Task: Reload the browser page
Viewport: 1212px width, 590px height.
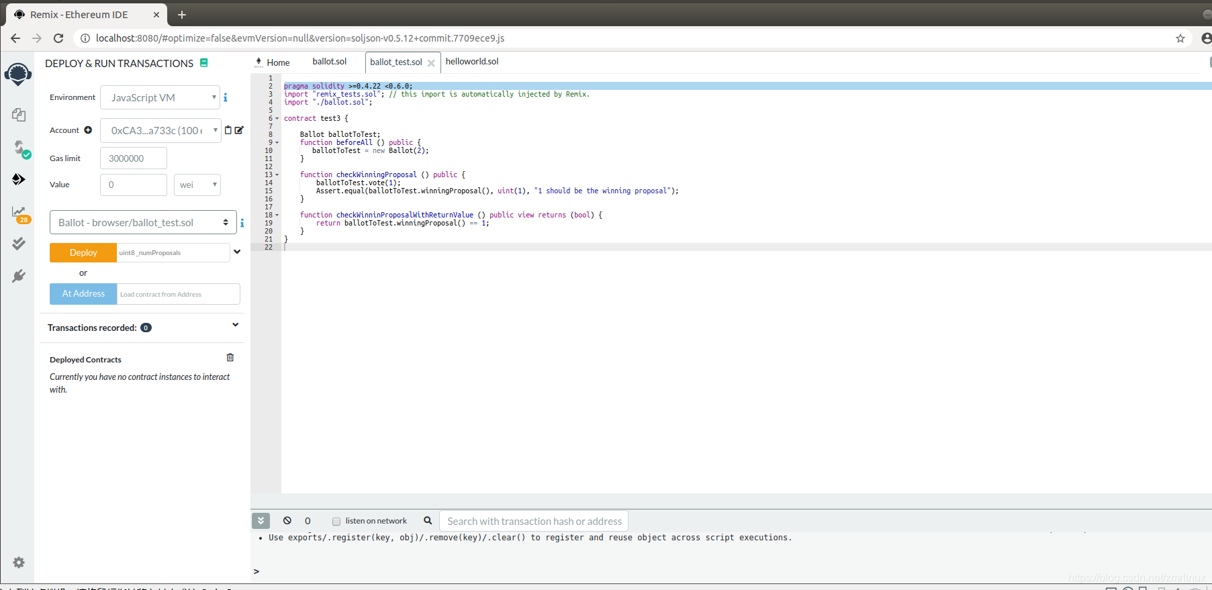Action: [58, 38]
